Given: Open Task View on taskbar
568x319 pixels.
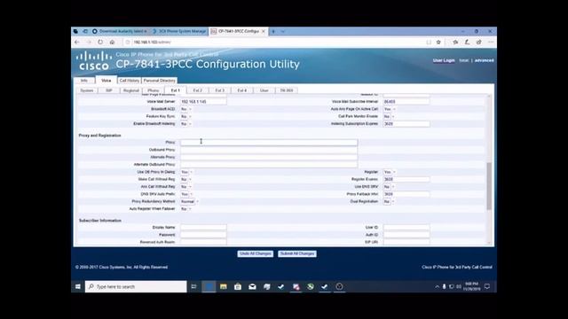Looking at the screenshot, I should [193, 286].
